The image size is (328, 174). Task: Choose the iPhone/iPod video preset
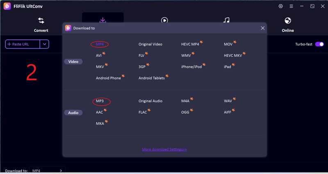pos(192,67)
